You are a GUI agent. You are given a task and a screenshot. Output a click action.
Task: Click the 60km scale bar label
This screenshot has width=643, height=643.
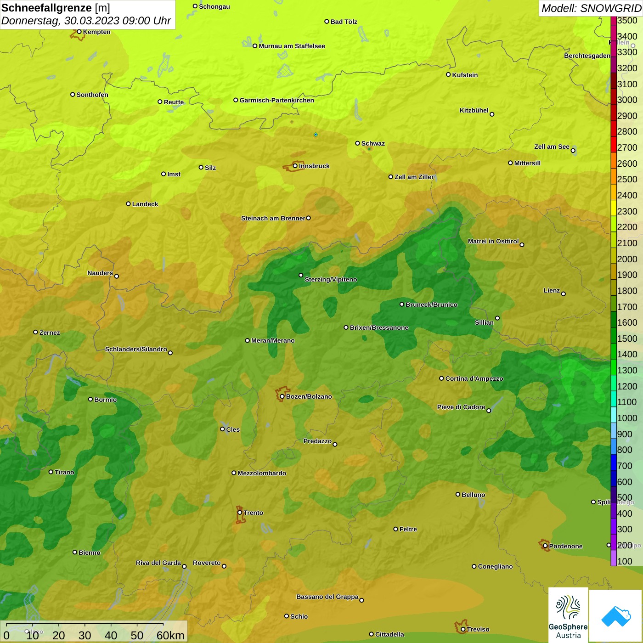[x=170, y=635]
